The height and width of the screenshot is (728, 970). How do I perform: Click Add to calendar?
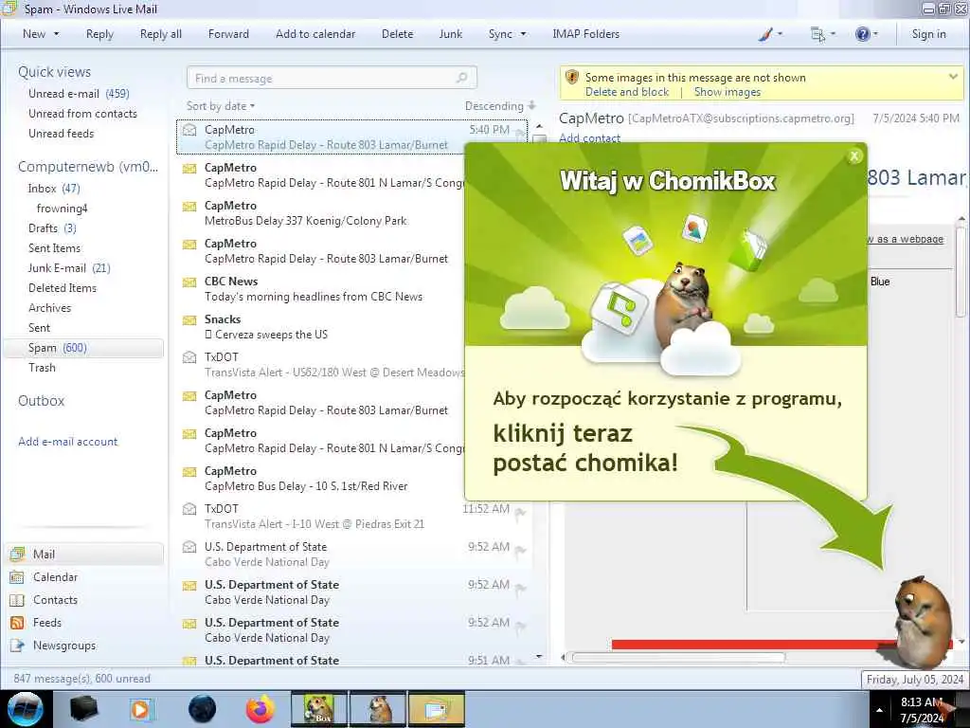coord(315,34)
